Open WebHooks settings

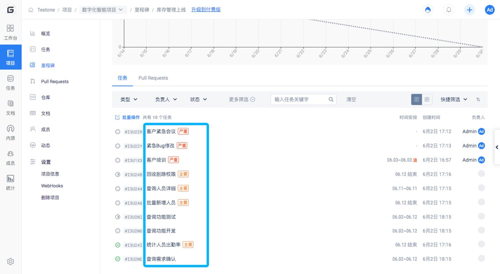pos(52,186)
